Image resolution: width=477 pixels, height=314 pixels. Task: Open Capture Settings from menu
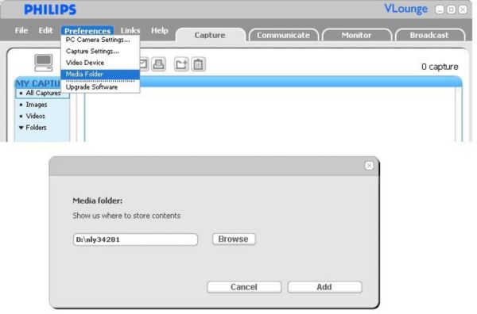(x=92, y=52)
